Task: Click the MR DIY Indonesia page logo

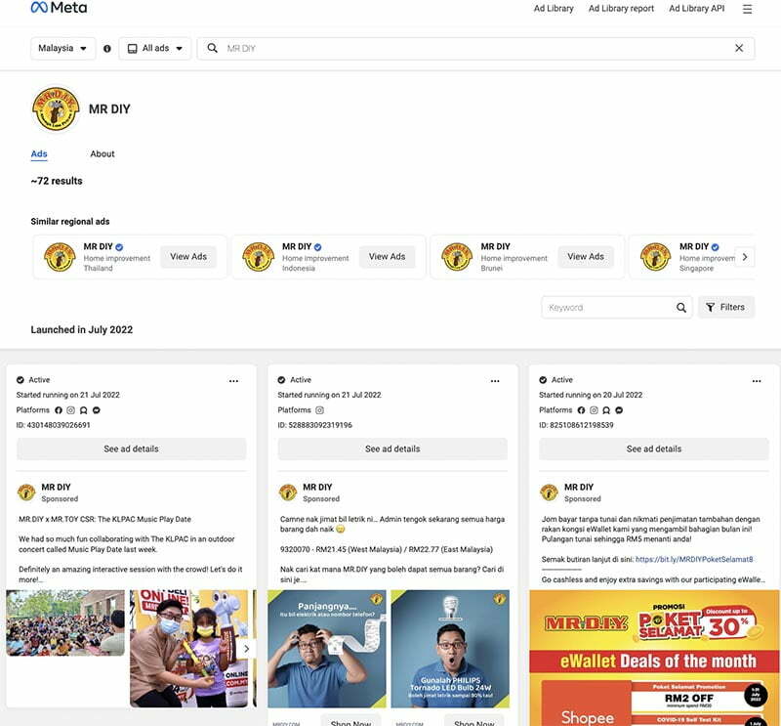Action: click(259, 257)
